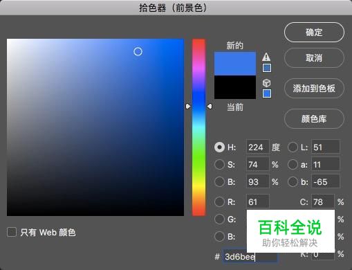Click the web-safe cube icon
The height and width of the screenshot is (270, 352).
pos(266,83)
